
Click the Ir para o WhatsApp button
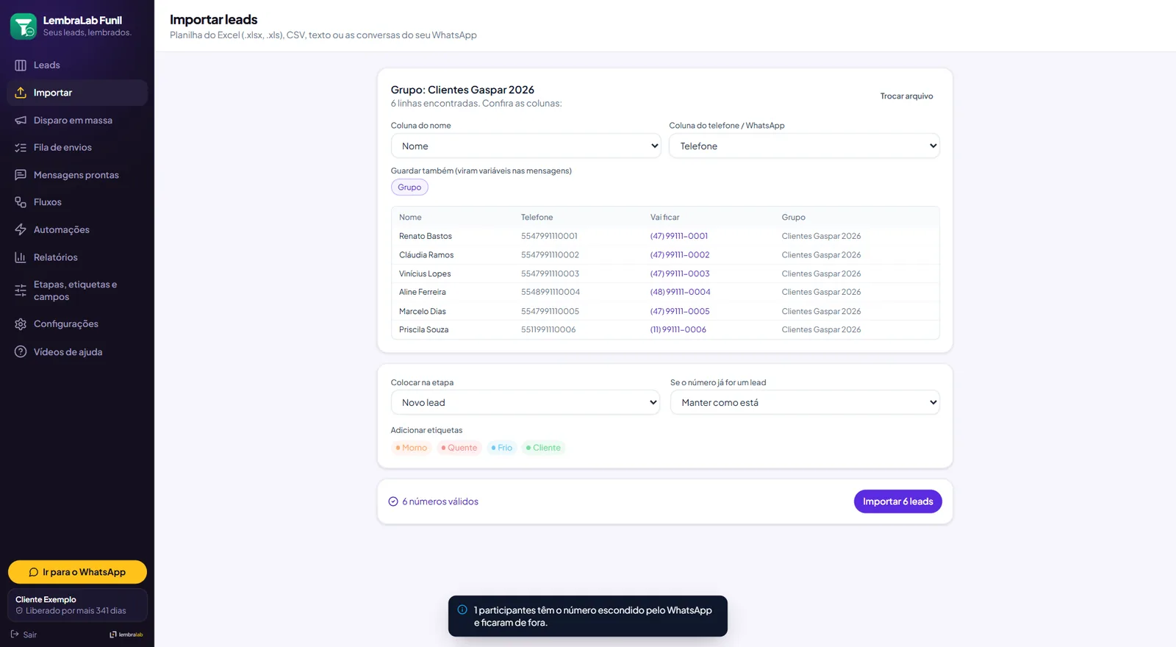[77, 572]
